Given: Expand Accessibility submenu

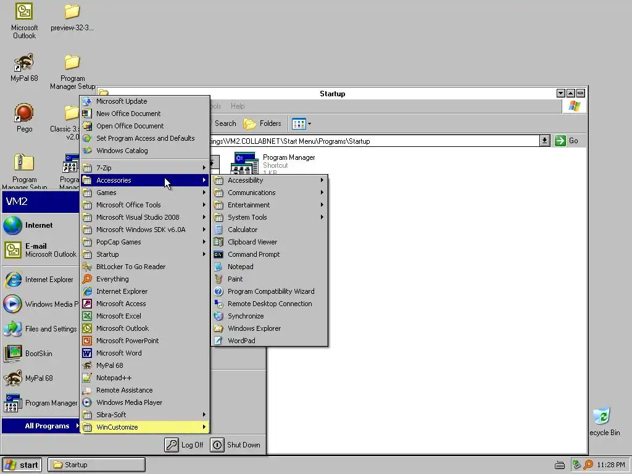Looking at the screenshot, I should pyautogui.click(x=269, y=180).
